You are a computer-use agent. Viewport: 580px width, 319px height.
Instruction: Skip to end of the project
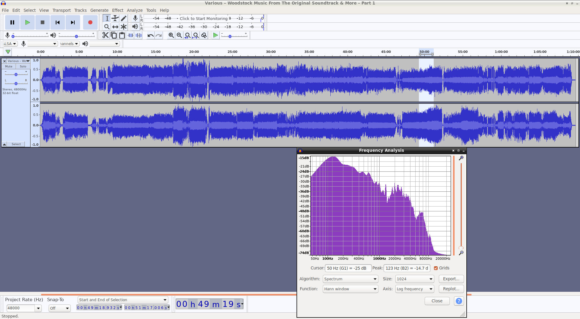tap(73, 22)
